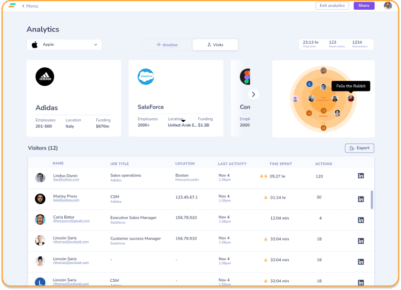Sort by the TIME SPENT column header

click(281, 164)
